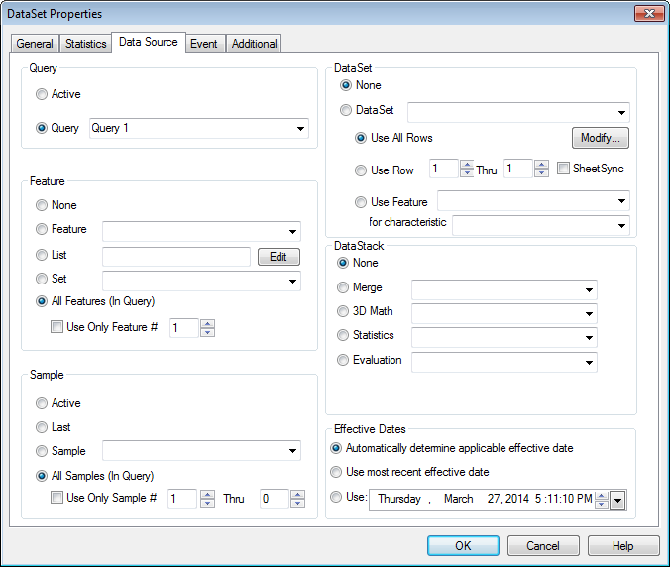Enable the SheetSync checkbox

(x=563, y=170)
